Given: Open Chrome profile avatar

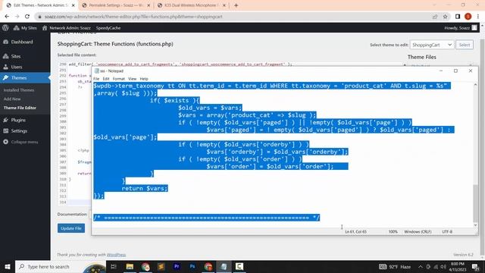Looking at the screenshot, I should [x=468, y=17].
